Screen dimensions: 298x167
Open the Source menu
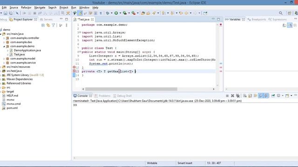(14, 7)
